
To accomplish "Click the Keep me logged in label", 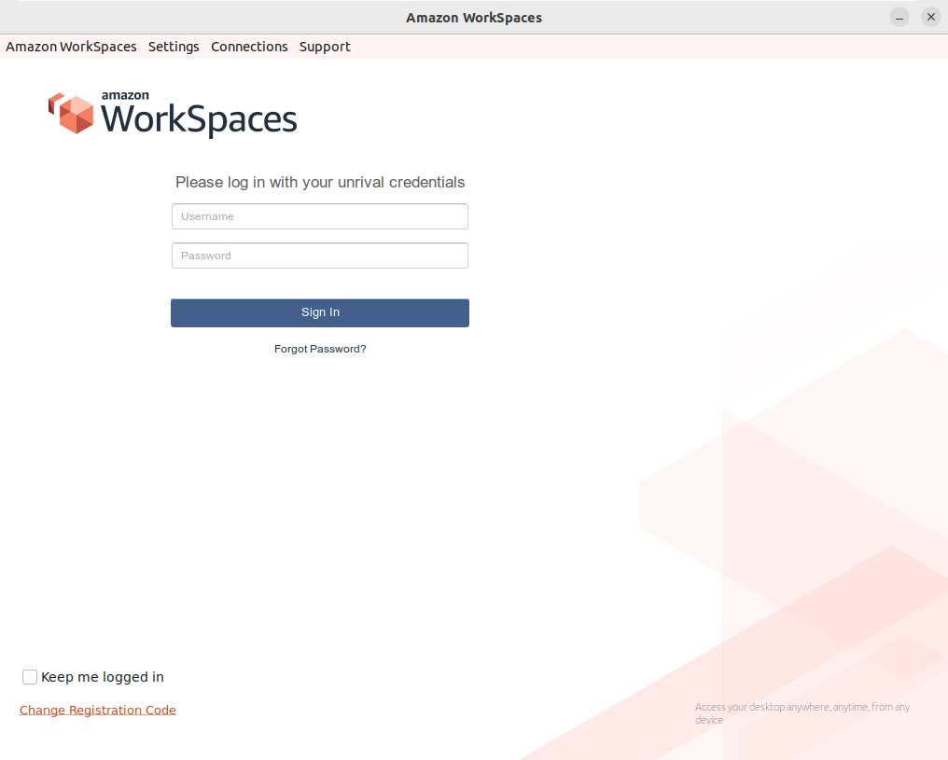I will (x=103, y=677).
